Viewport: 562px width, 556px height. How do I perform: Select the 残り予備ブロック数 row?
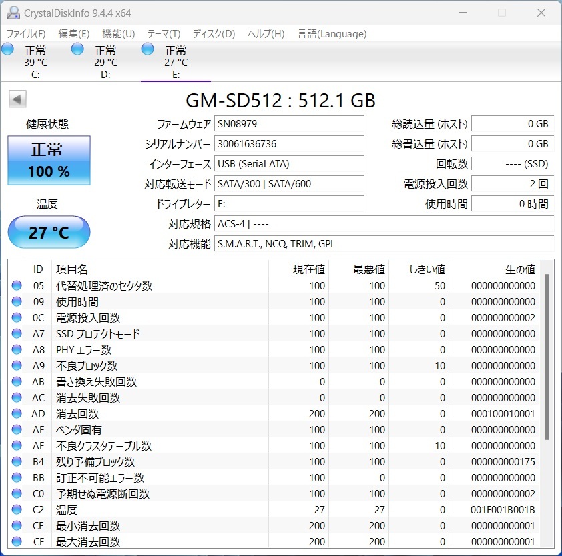click(95, 462)
